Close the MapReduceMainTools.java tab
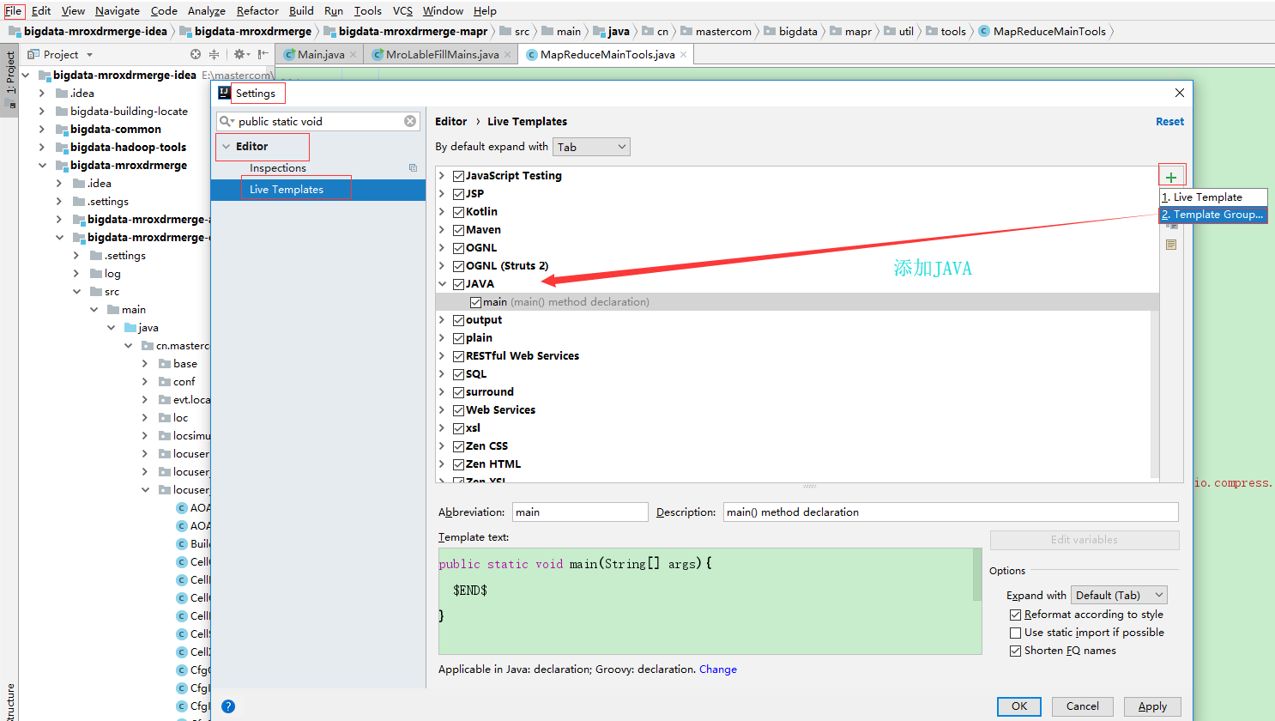The height and width of the screenshot is (721, 1275). pos(683,55)
